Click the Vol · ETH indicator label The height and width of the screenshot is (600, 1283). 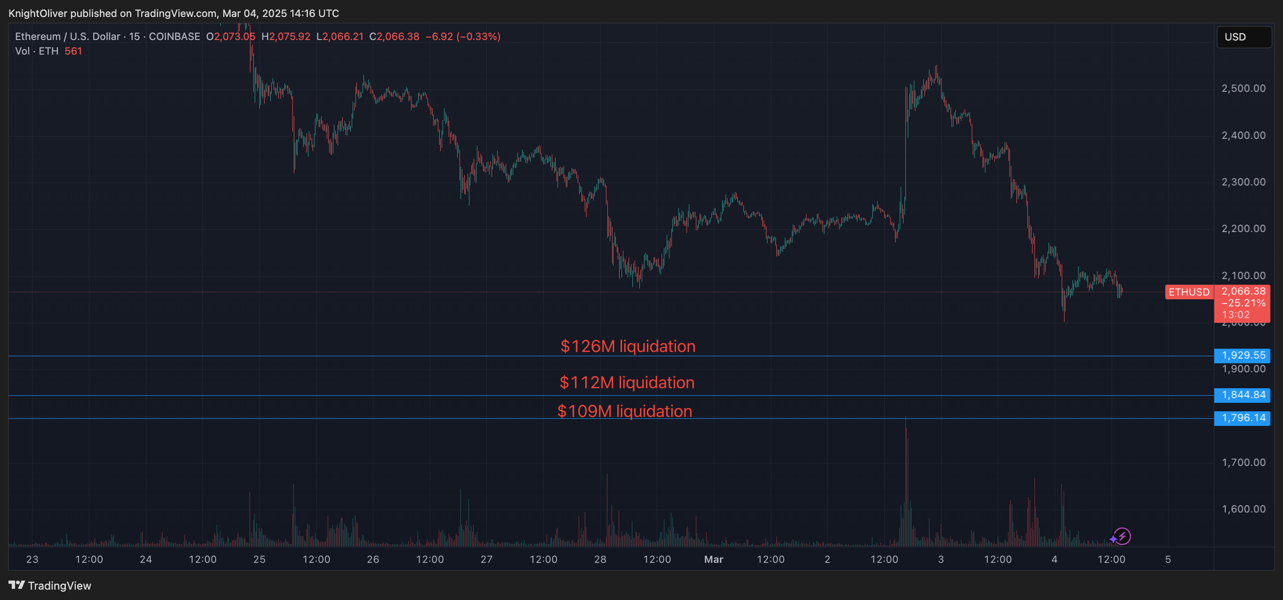[x=36, y=51]
